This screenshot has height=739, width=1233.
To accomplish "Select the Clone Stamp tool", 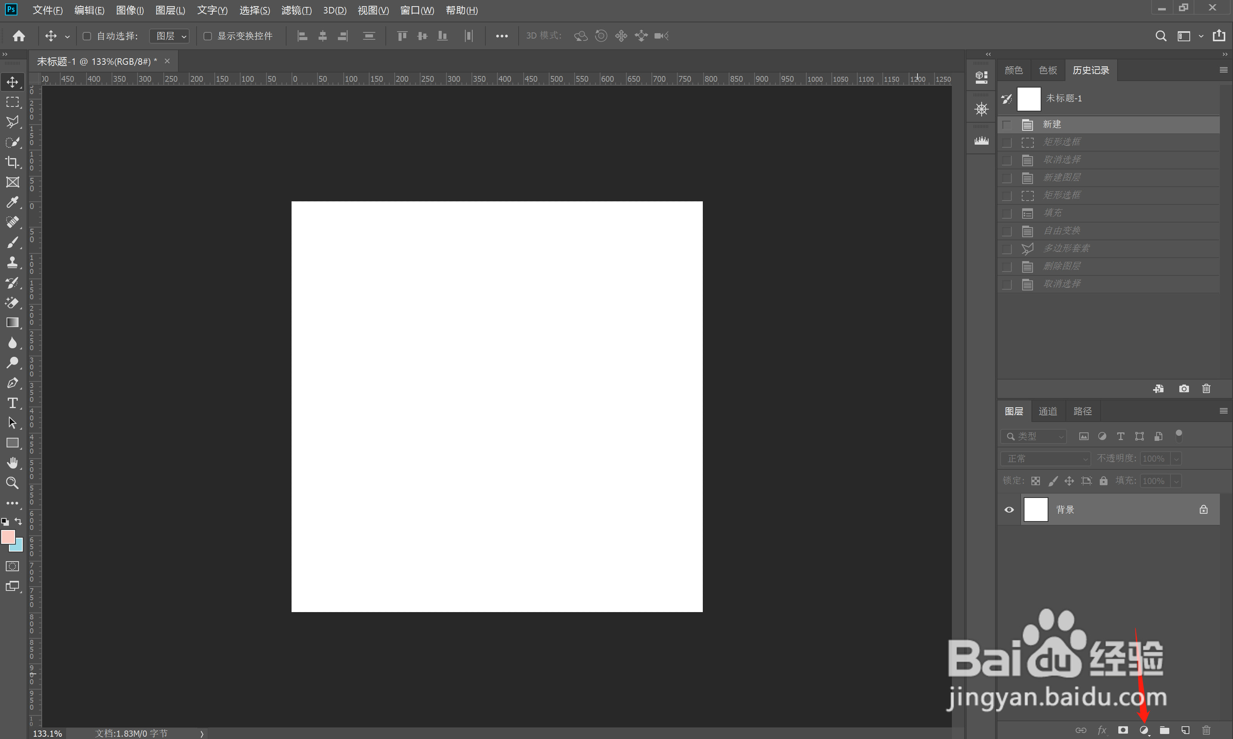I will click(x=12, y=262).
